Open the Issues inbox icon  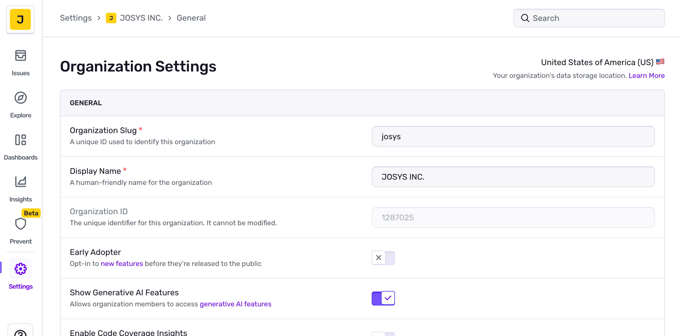[x=20, y=56]
